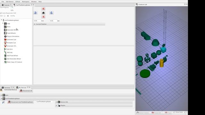Image resolution: width=205 pixels, height=115 pixels.
Task: Select the Config radio button
Action: [8, 16]
